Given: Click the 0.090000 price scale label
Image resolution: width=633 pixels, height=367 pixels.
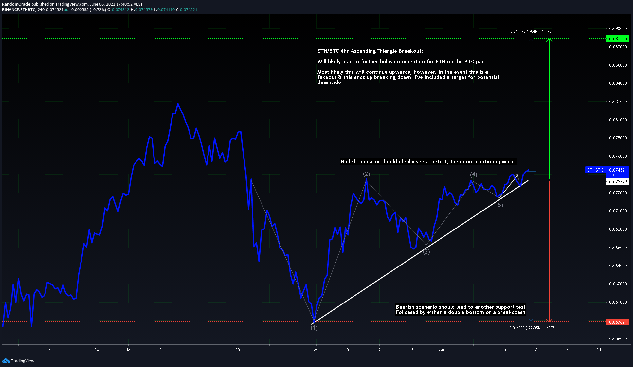Looking at the screenshot, I should tap(618, 29).
